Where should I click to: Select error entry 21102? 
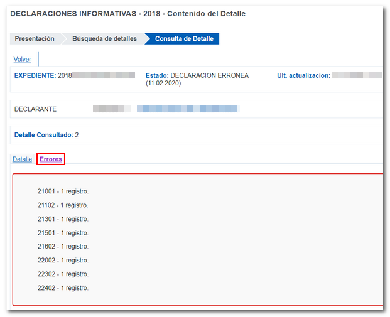coord(63,205)
